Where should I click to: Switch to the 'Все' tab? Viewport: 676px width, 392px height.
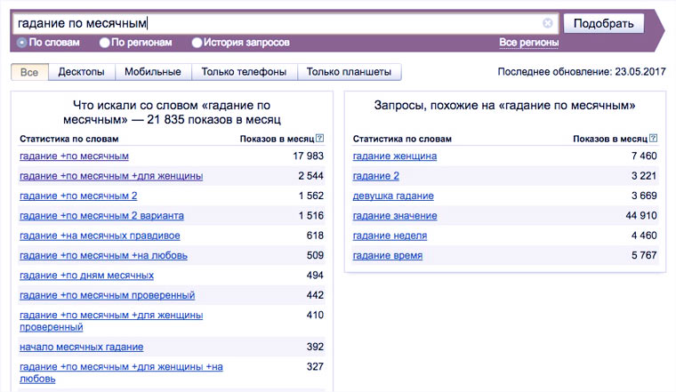pyautogui.click(x=29, y=72)
